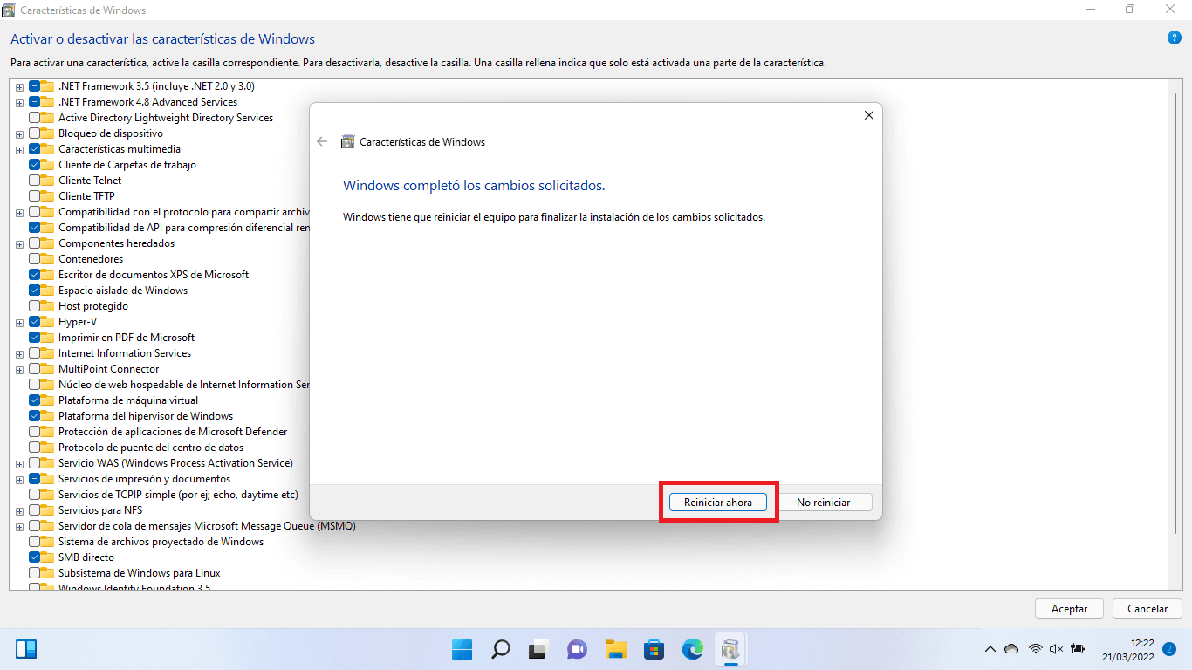Expand the Características multimedia node
This screenshot has width=1192, height=670.
(x=19, y=150)
